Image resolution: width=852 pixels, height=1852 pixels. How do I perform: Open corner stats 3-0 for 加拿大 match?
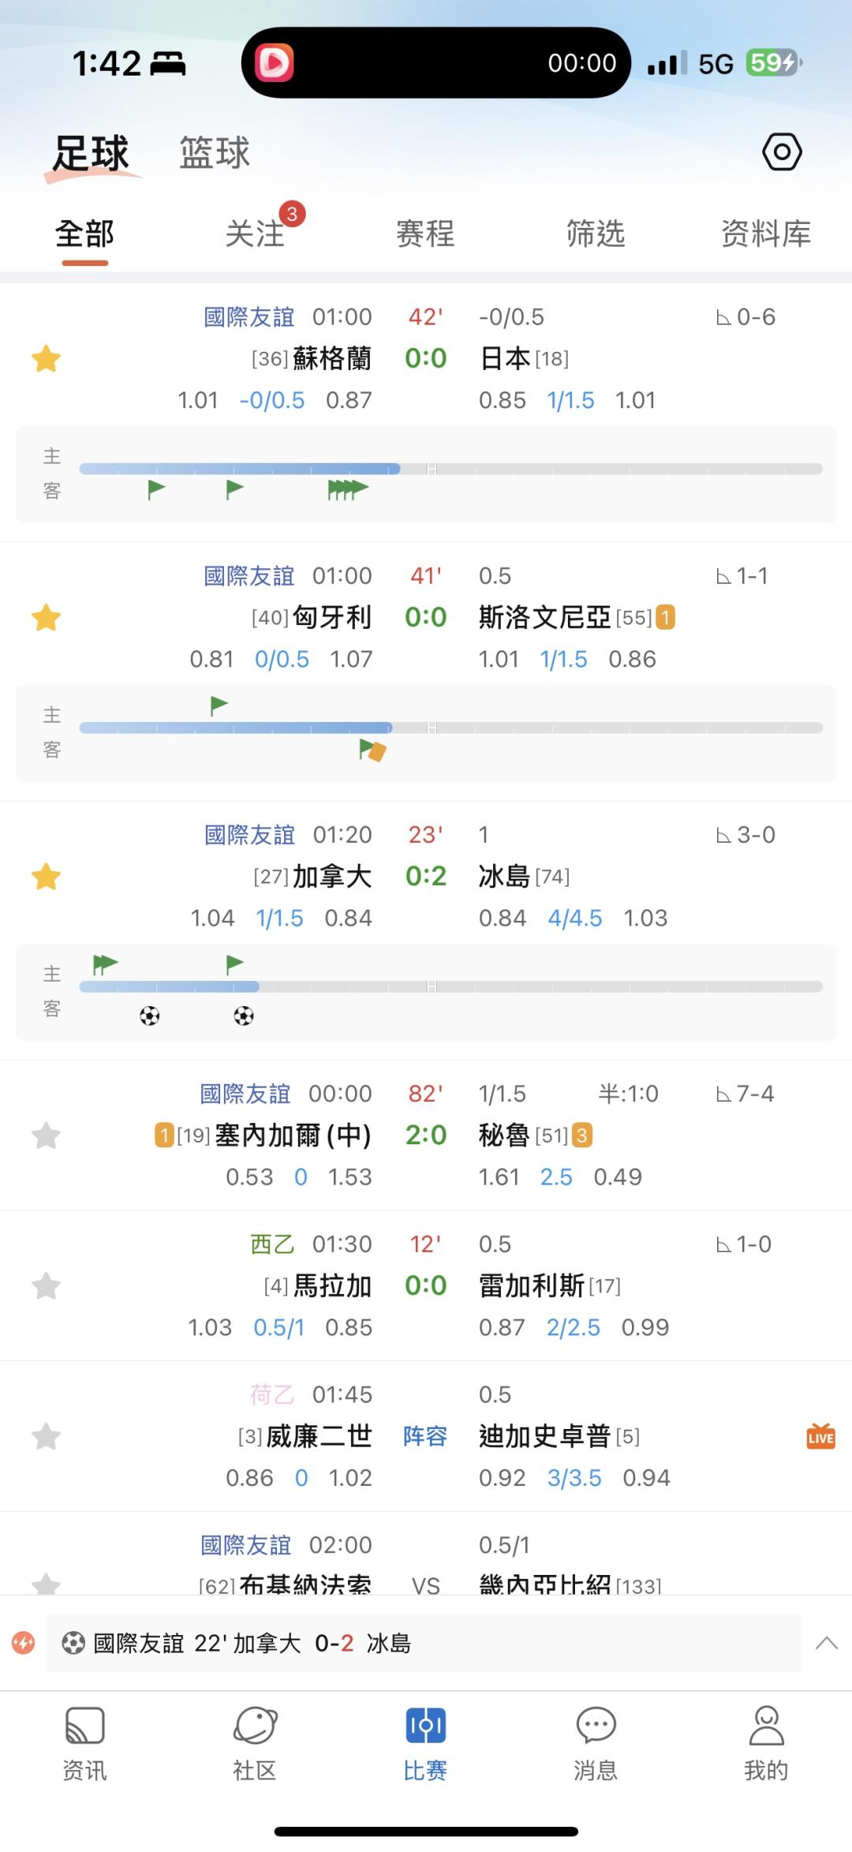click(745, 835)
